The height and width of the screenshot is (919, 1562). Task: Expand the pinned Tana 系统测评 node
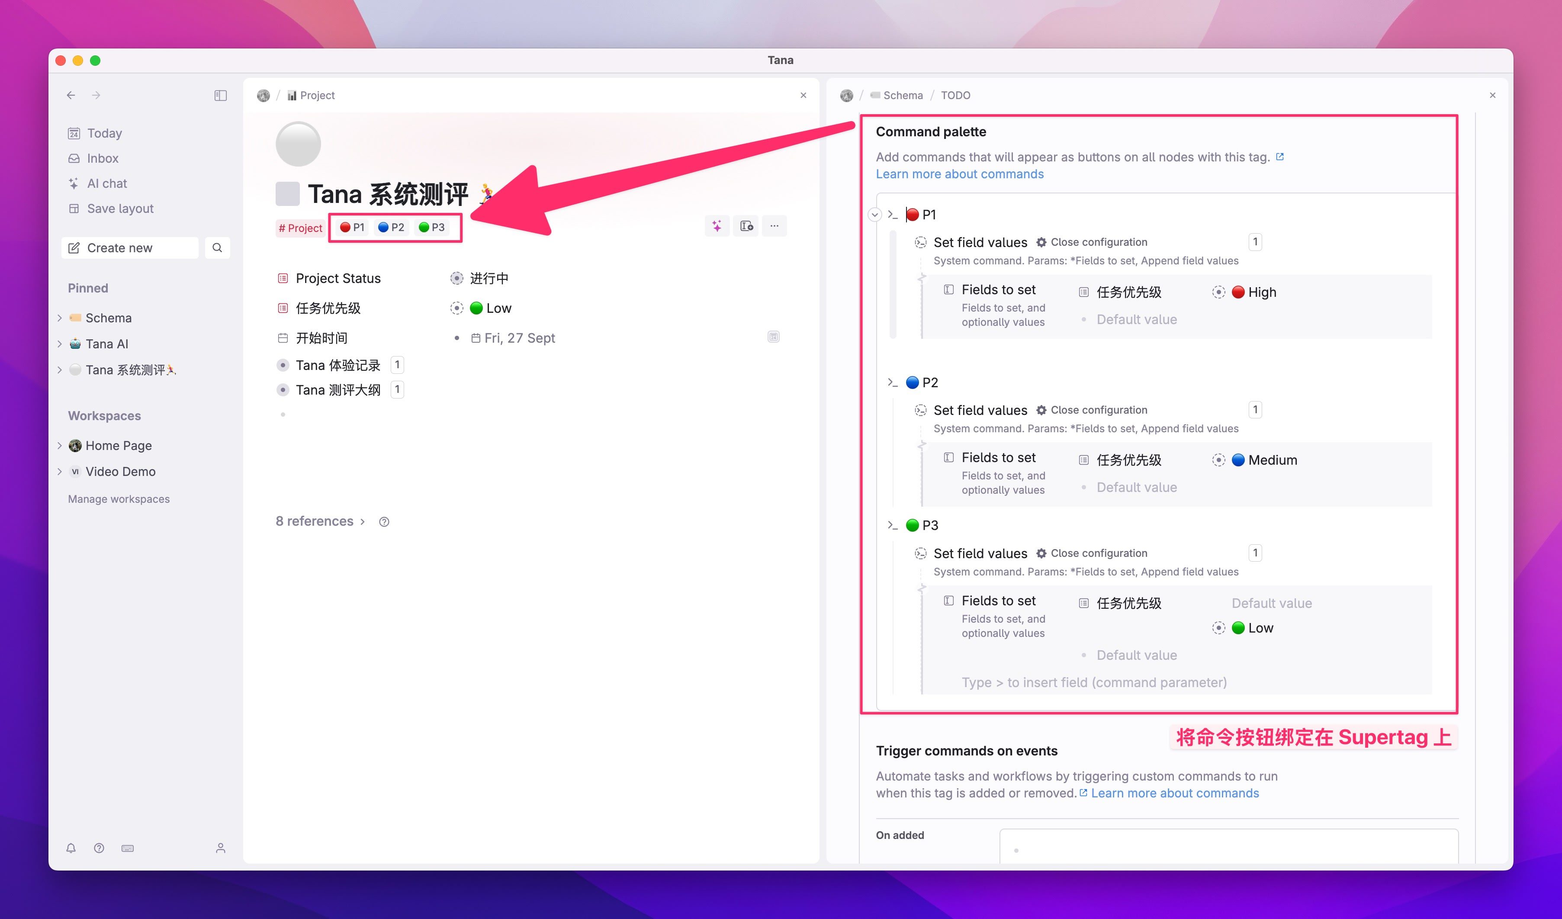(x=60, y=370)
